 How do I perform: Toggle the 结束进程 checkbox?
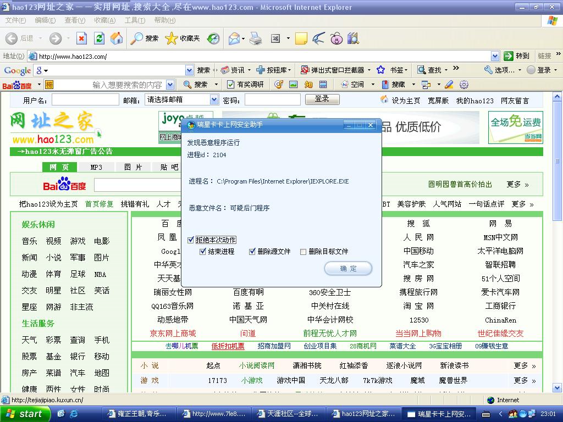[203, 252]
